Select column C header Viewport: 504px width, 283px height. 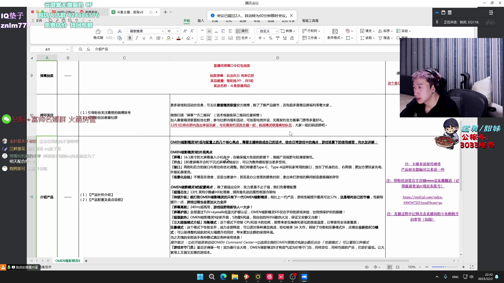pyautogui.click(x=124, y=58)
